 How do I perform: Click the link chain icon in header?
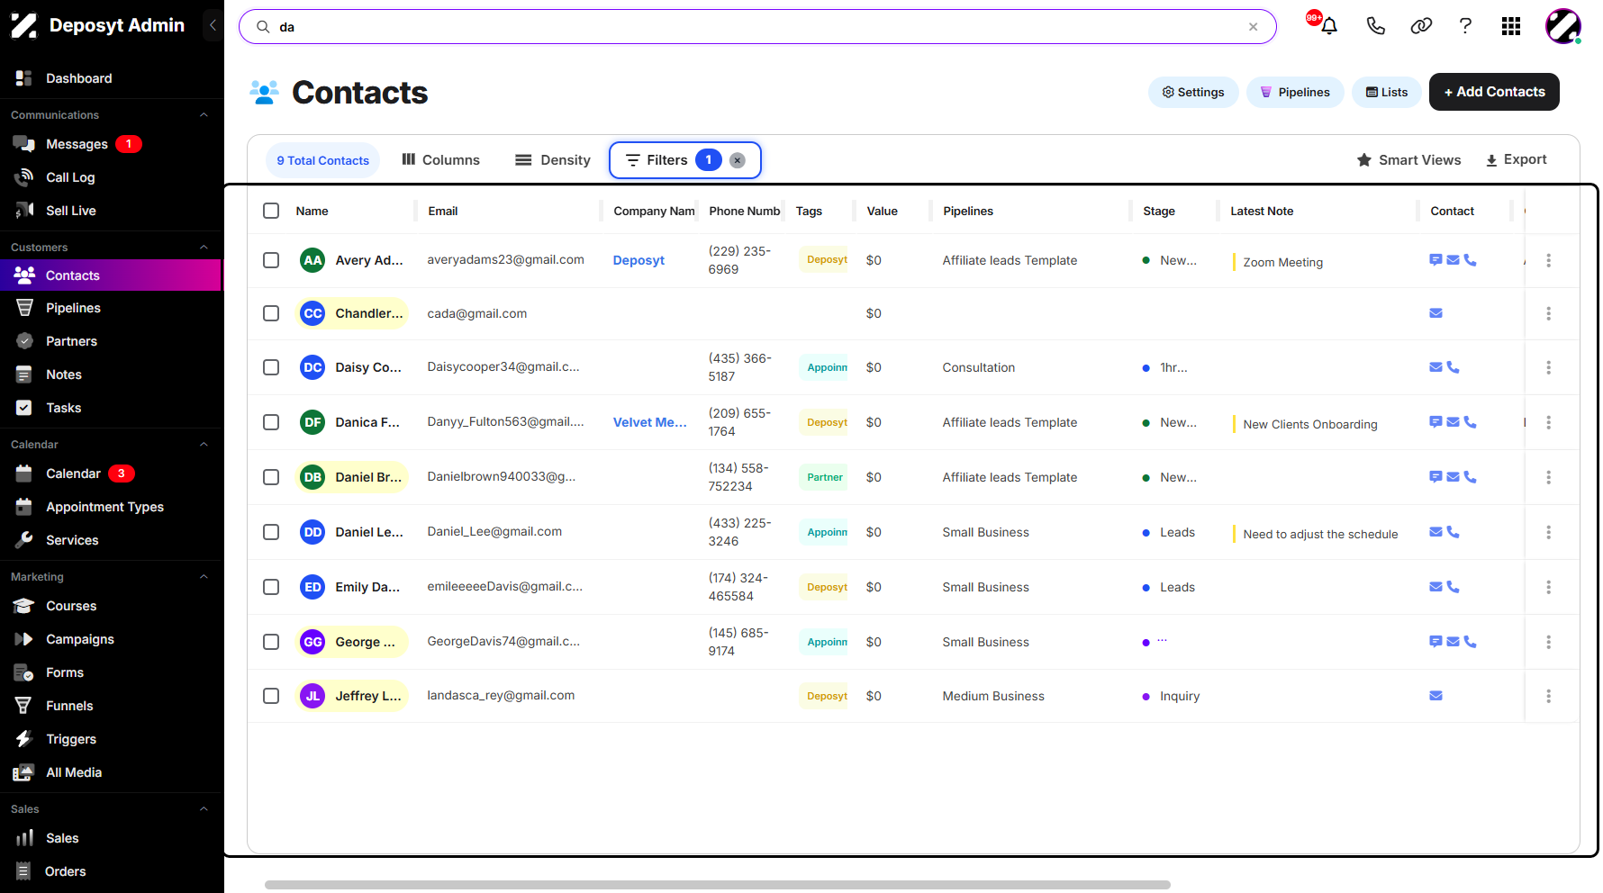point(1421,26)
